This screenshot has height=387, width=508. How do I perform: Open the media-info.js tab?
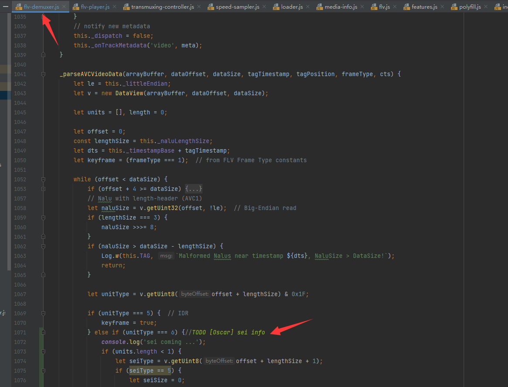[x=341, y=7]
